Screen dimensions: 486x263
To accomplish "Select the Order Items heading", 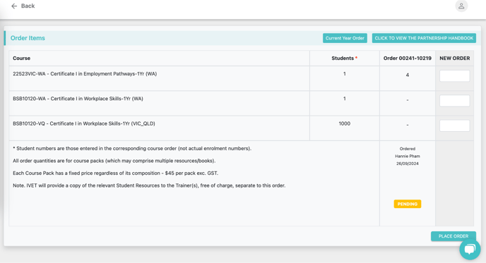I will (28, 38).
